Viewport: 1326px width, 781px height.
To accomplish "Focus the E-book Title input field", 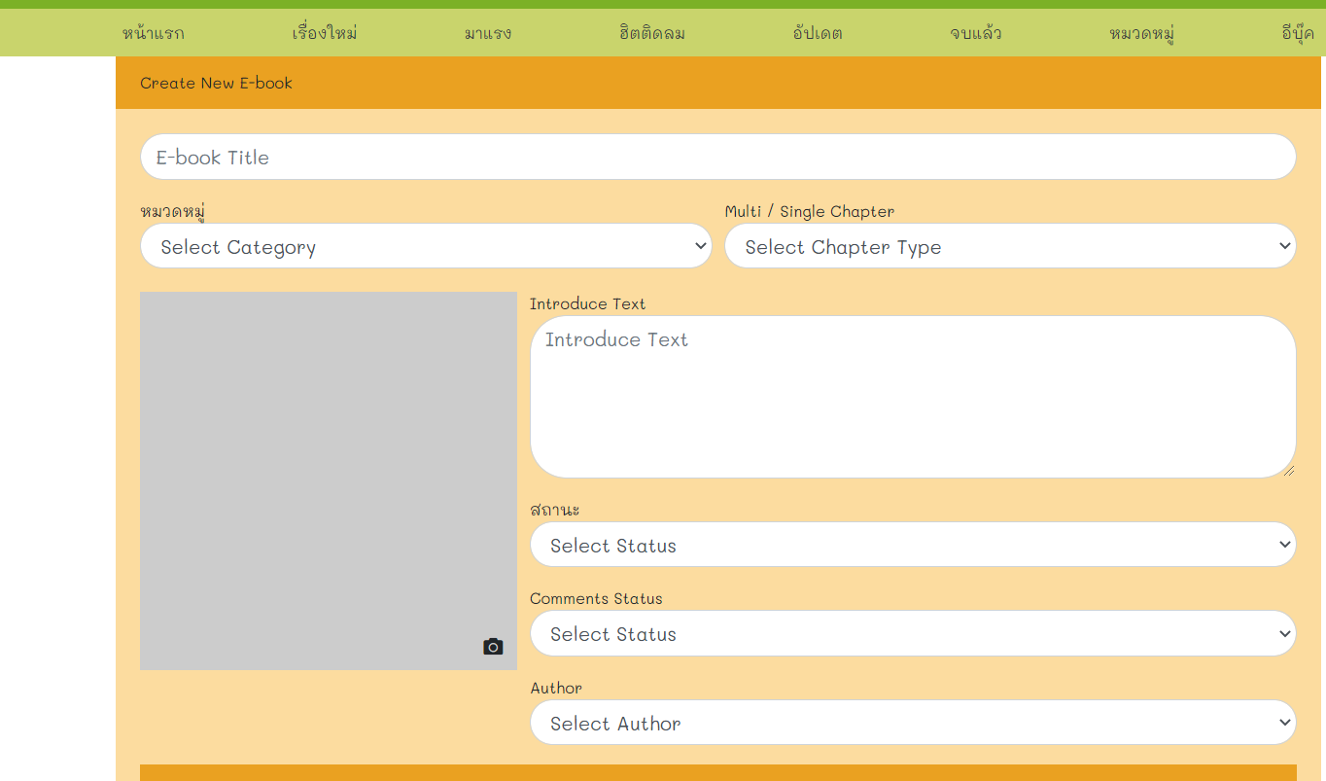I will click(717, 157).
